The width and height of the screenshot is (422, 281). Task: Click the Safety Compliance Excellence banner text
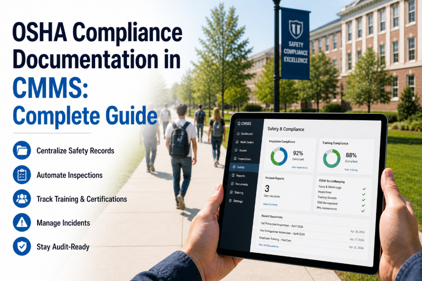[296, 52]
